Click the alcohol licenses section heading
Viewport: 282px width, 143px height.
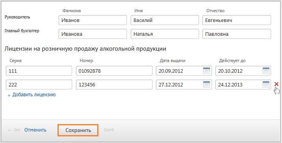(85, 49)
